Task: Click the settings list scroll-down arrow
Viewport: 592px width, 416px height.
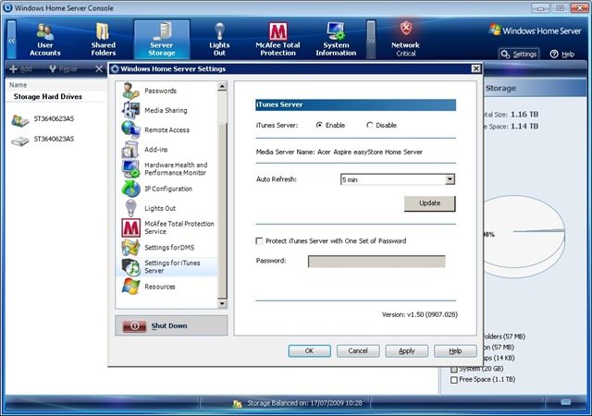Action: pos(222,303)
